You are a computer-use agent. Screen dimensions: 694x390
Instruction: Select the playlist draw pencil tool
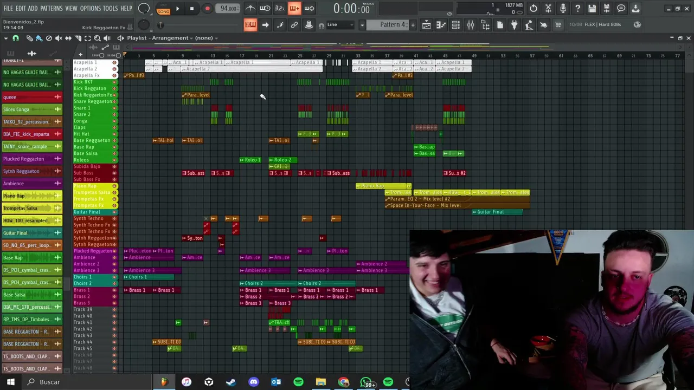click(x=30, y=38)
